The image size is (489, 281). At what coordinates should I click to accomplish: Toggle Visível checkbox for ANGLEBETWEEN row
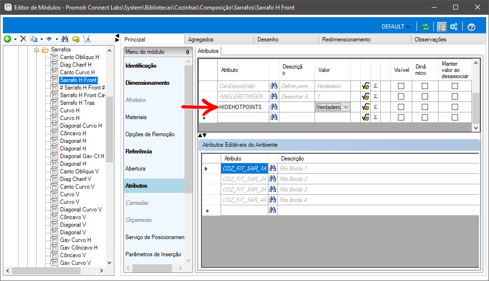click(x=401, y=97)
